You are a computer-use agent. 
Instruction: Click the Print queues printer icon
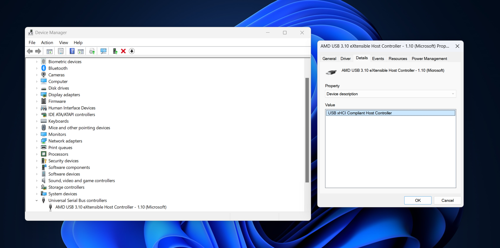44,148
